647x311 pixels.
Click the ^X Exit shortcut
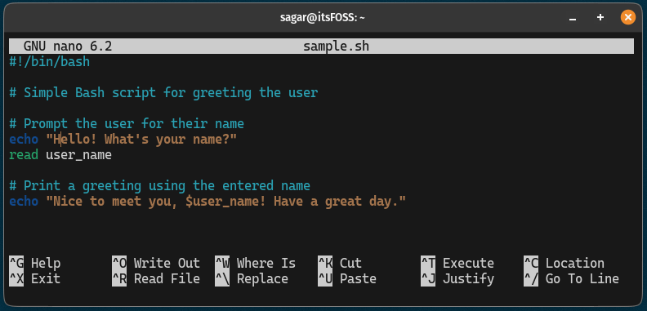(x=35, y=279)
